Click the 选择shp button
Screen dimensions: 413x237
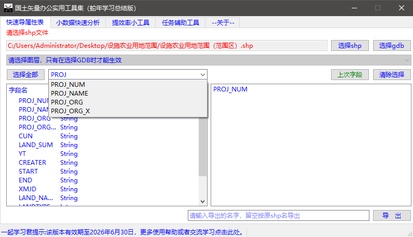pos(350,46)
